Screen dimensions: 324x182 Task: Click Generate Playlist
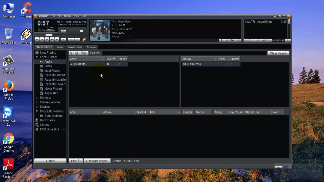coord(97,161)
